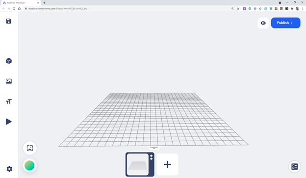Open the image library panel
This screenshot has height=178, width=306.
pyautogui.click(x=9, y=81)
